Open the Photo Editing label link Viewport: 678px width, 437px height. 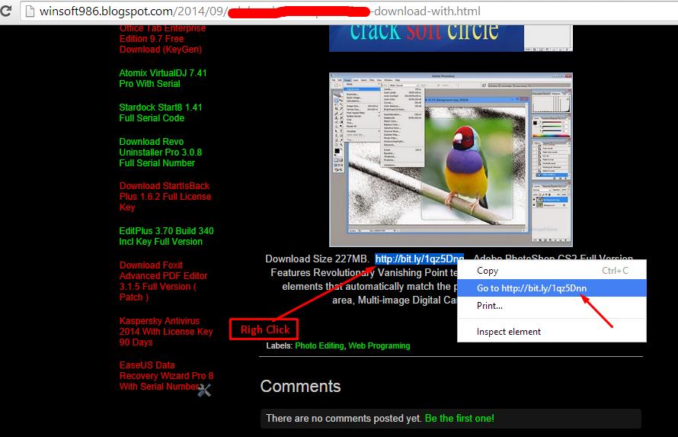pyautogui.click(x=319, y=345)
